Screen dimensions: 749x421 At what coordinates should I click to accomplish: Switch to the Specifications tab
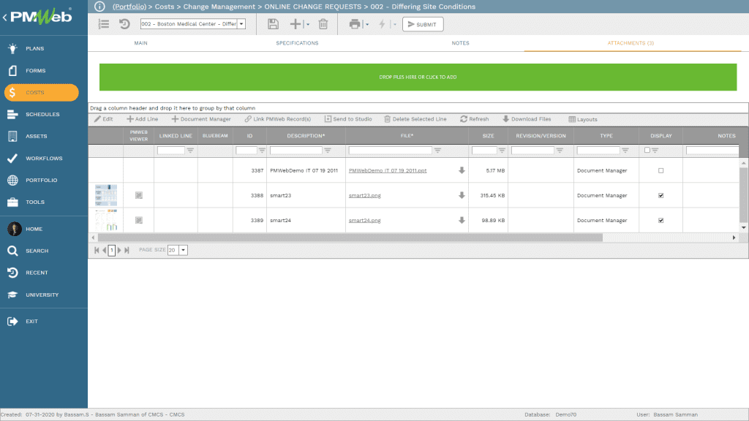point(297,43)
